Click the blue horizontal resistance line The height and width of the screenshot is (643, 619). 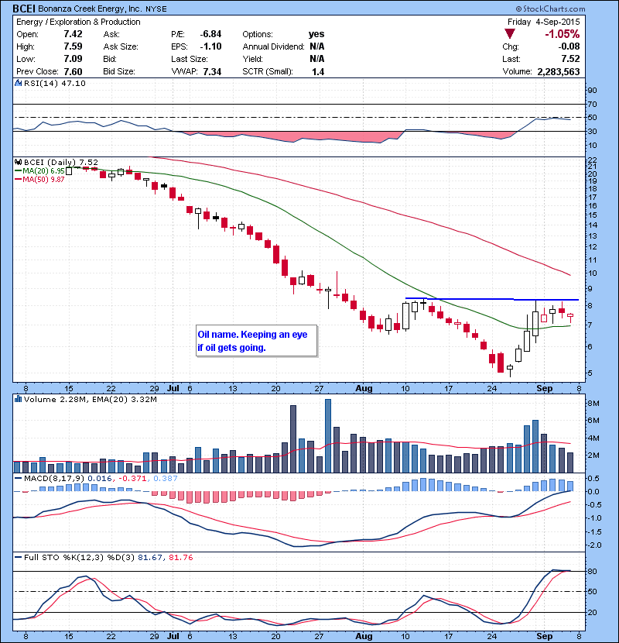click(491, 299)
